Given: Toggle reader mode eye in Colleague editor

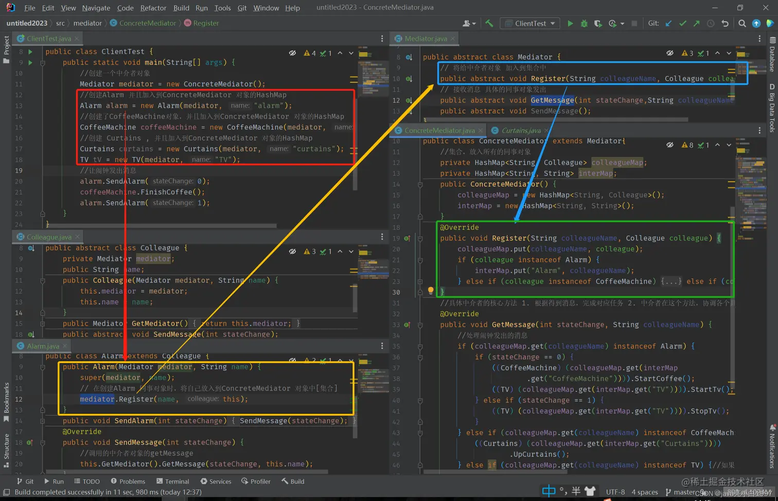Looking at the screenshot, I should [292, 252].
